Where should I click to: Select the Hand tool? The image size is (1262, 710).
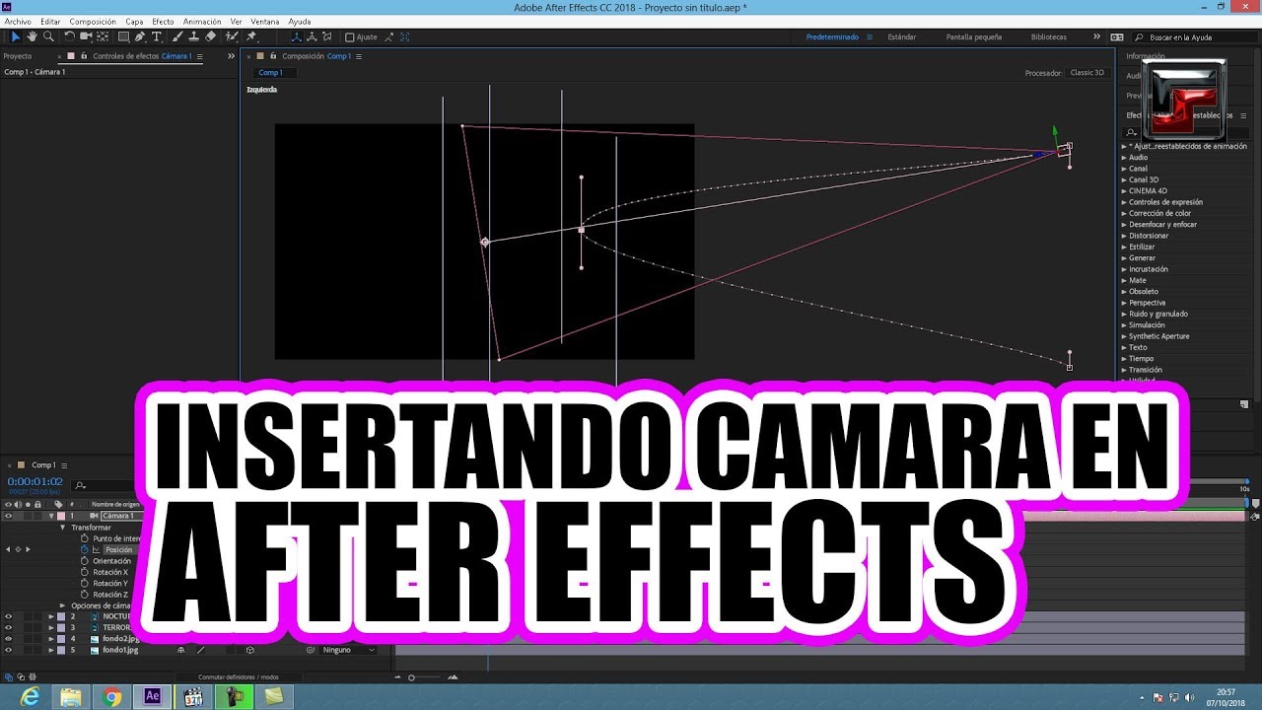(32, 36)
